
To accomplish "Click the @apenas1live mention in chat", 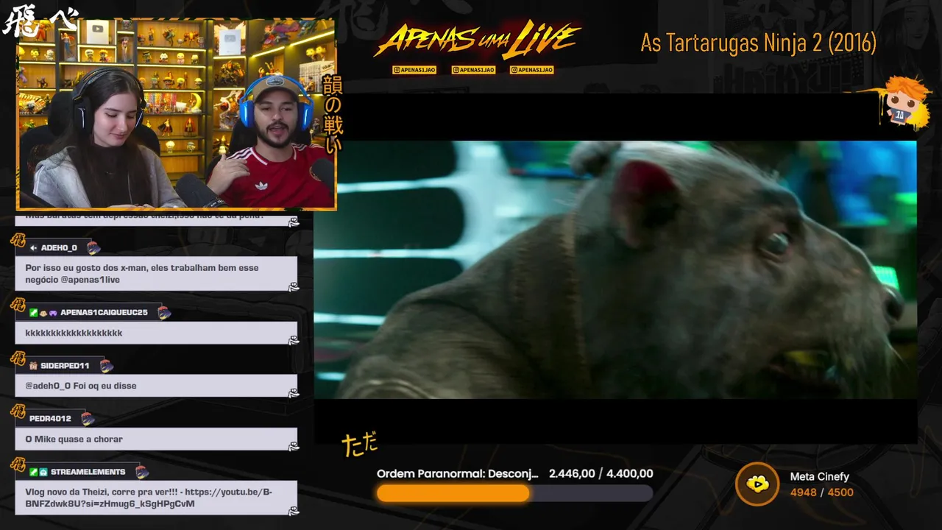I will 90,280.
